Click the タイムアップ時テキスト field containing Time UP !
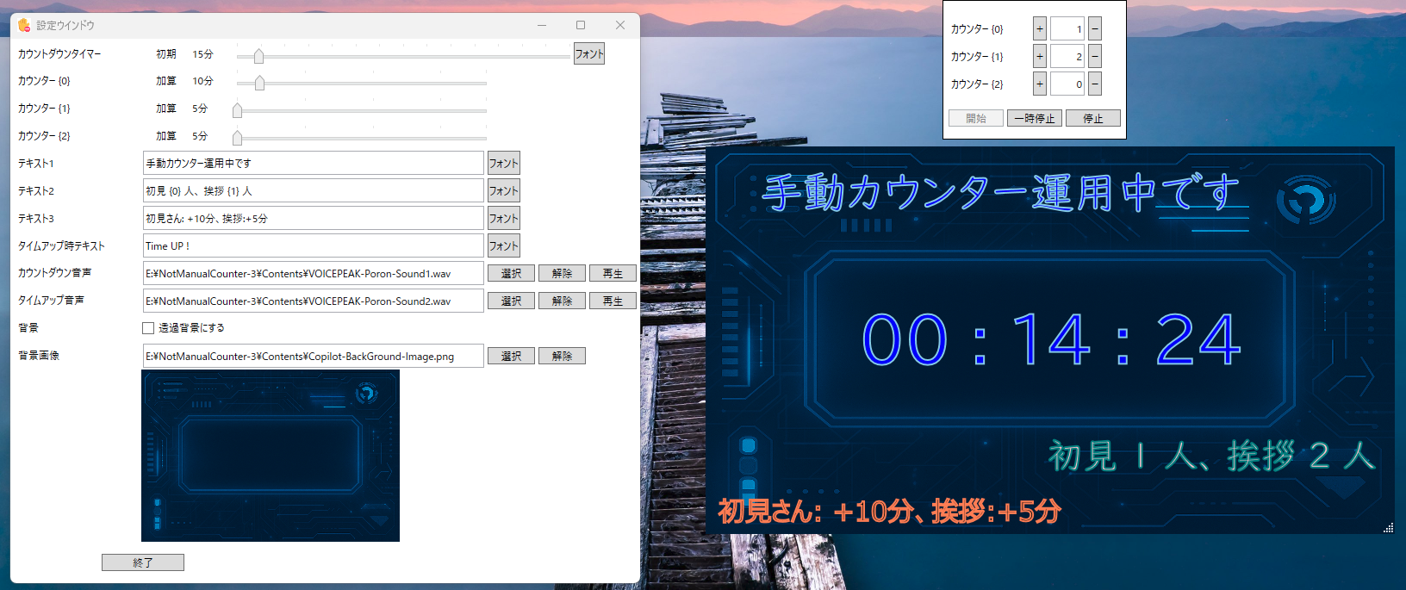The image size is (1406, 590). point(313,246)
